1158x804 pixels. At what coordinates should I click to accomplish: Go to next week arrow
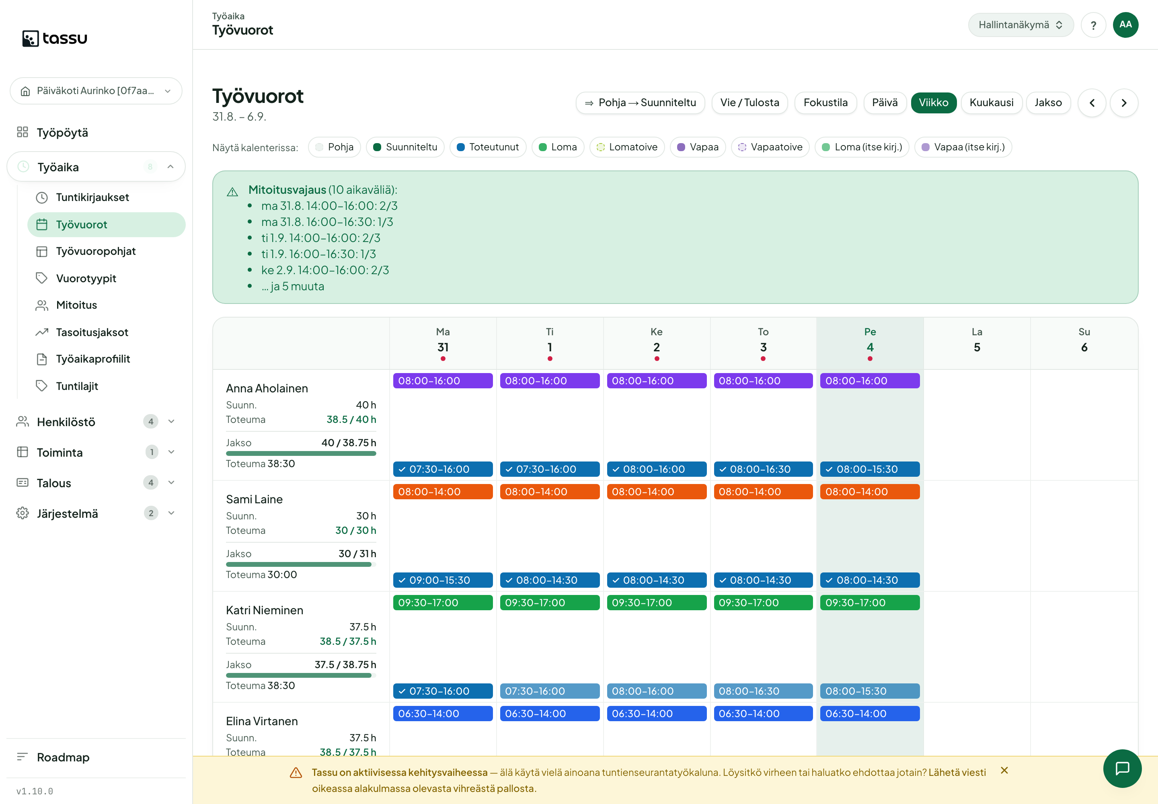click(1124, 103)
